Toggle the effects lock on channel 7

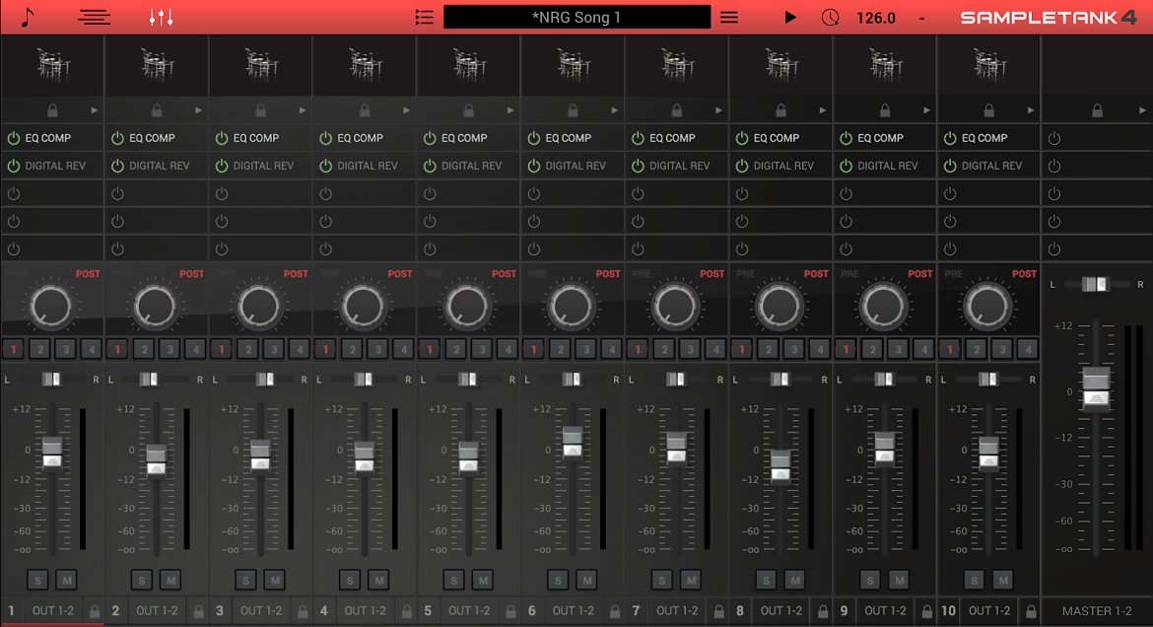click(x=677, y=110)
